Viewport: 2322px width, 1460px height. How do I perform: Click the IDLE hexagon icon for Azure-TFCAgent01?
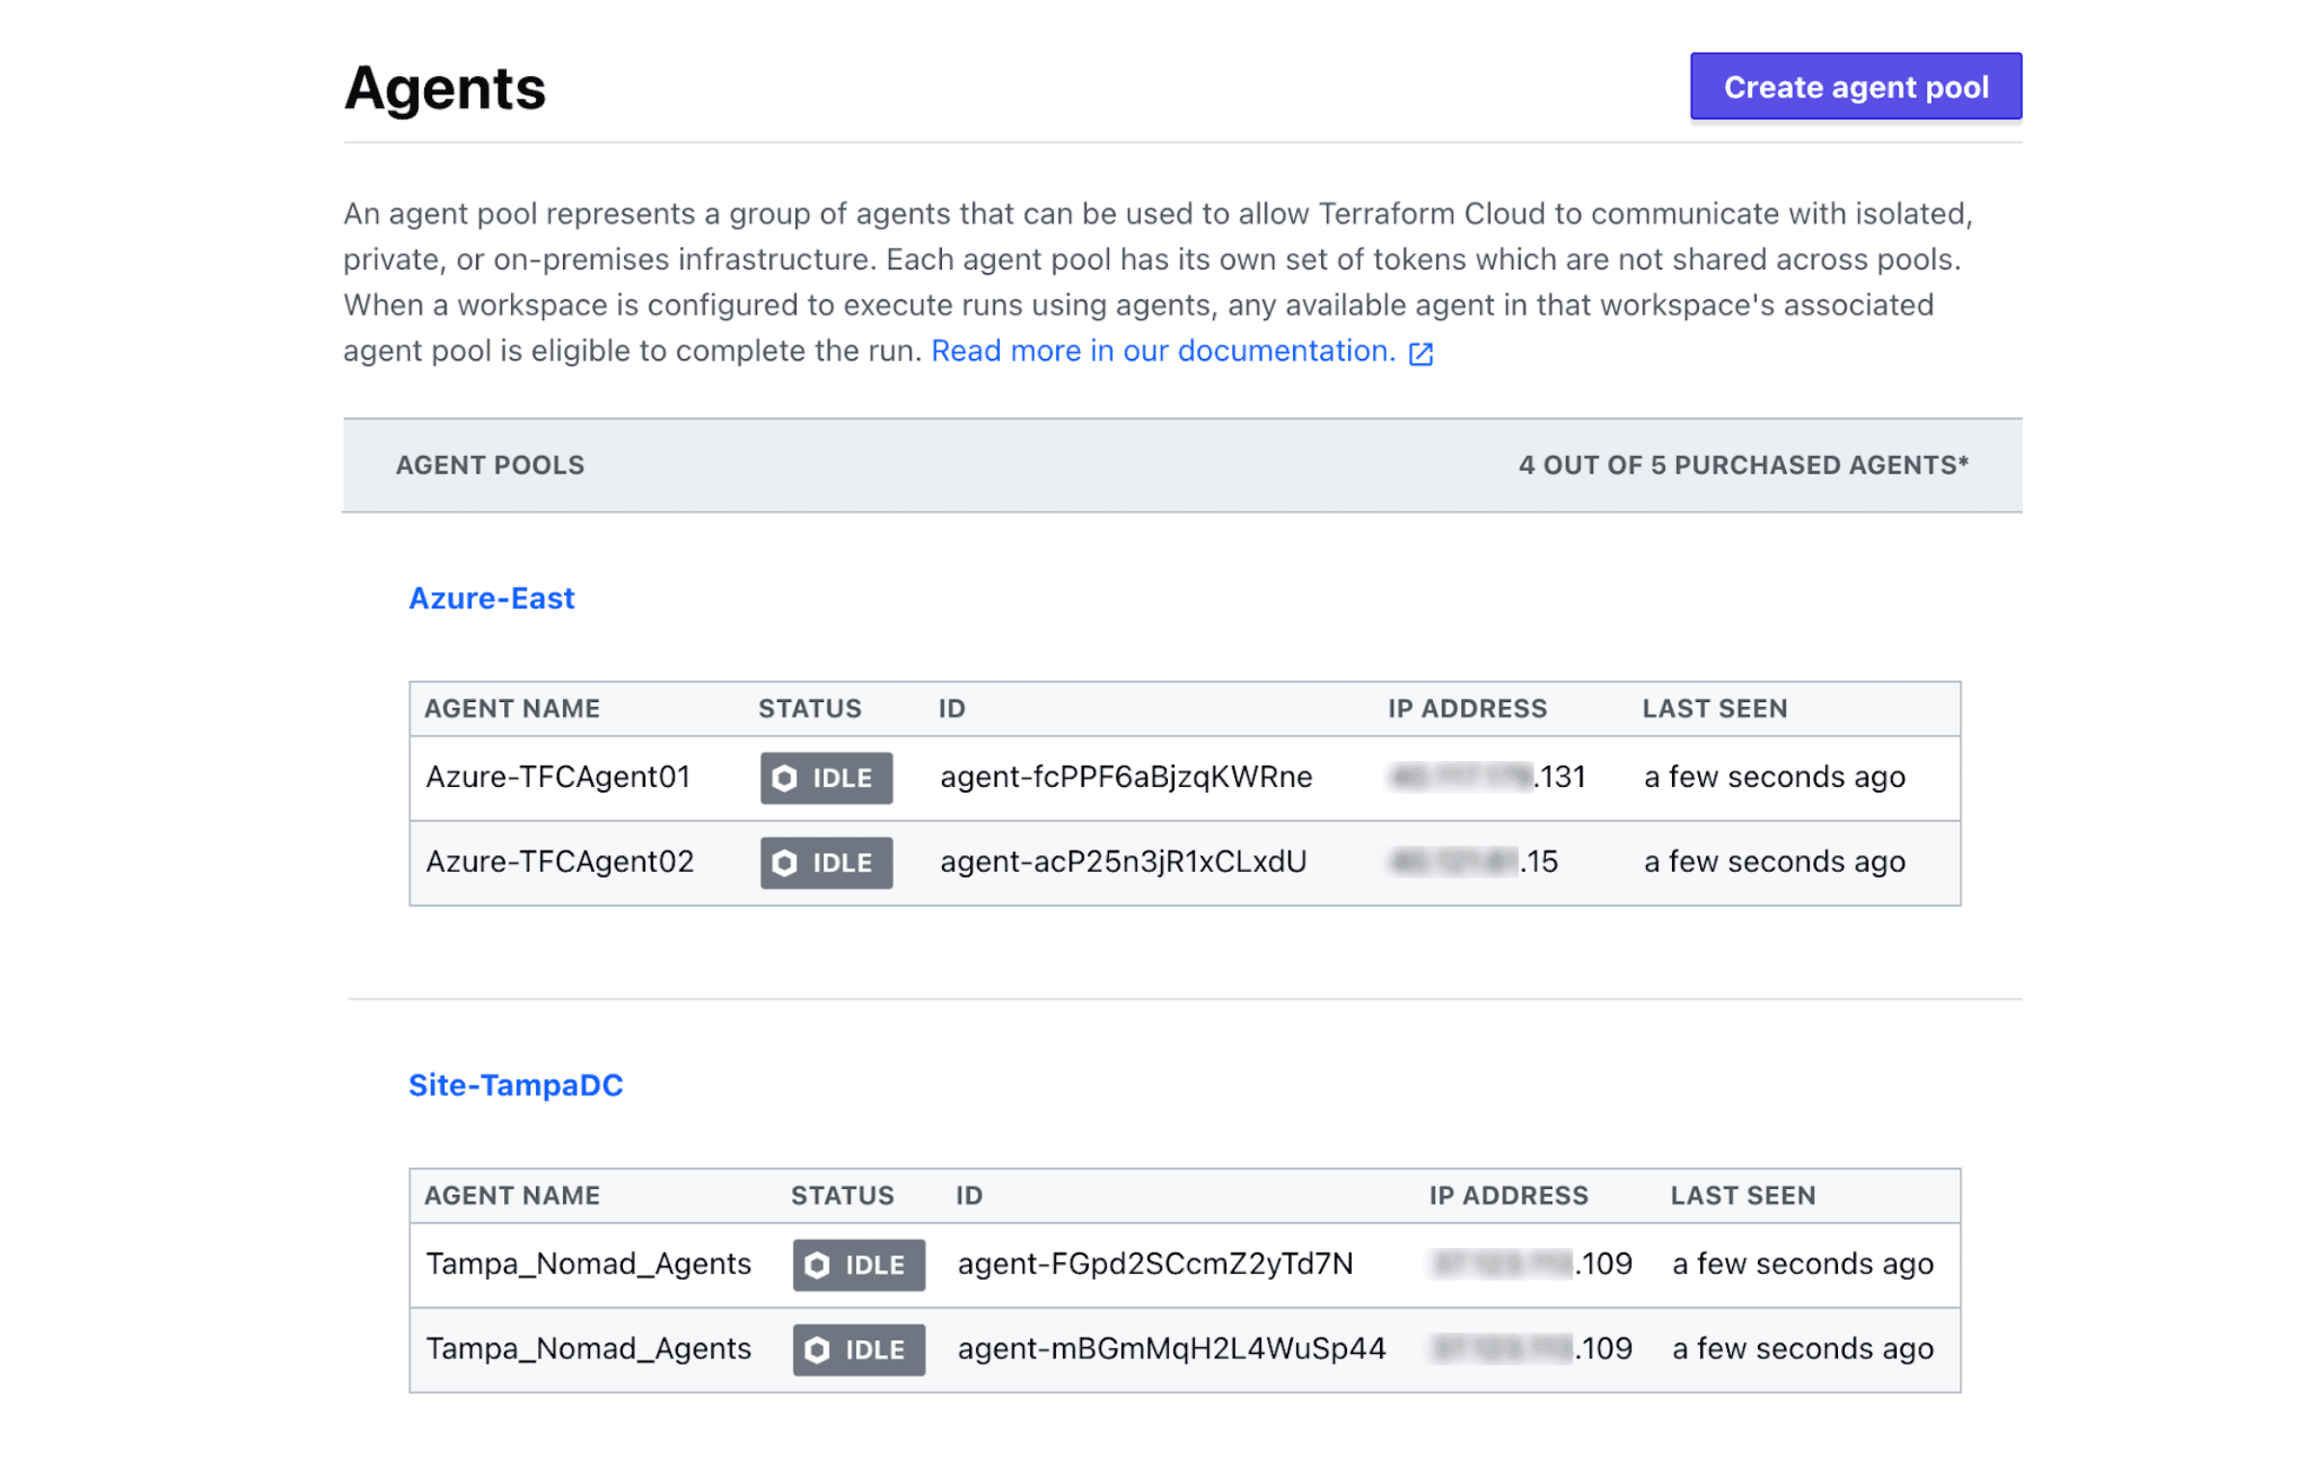[x=785, y=778]
